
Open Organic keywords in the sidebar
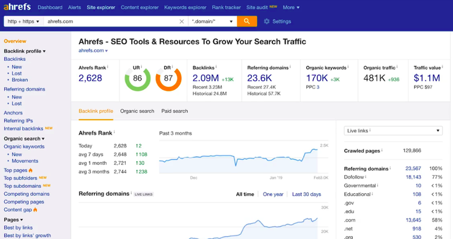pyautogui.click(x=24, y=146)
